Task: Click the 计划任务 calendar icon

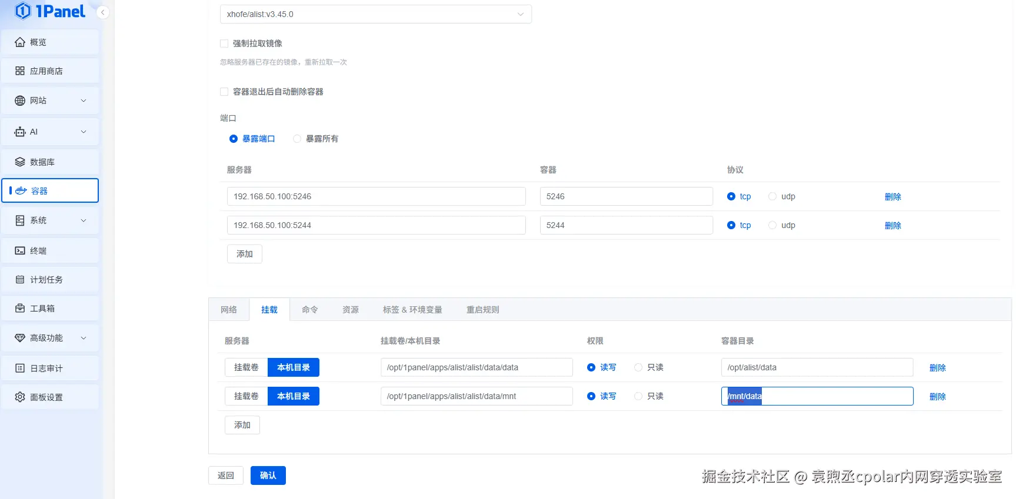Action: (x=20, y=280)
